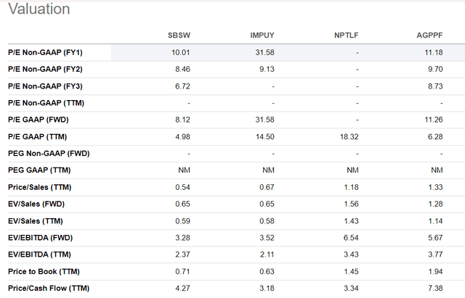
Task: Click the IMPUY column header
Action: pos(262,36)
